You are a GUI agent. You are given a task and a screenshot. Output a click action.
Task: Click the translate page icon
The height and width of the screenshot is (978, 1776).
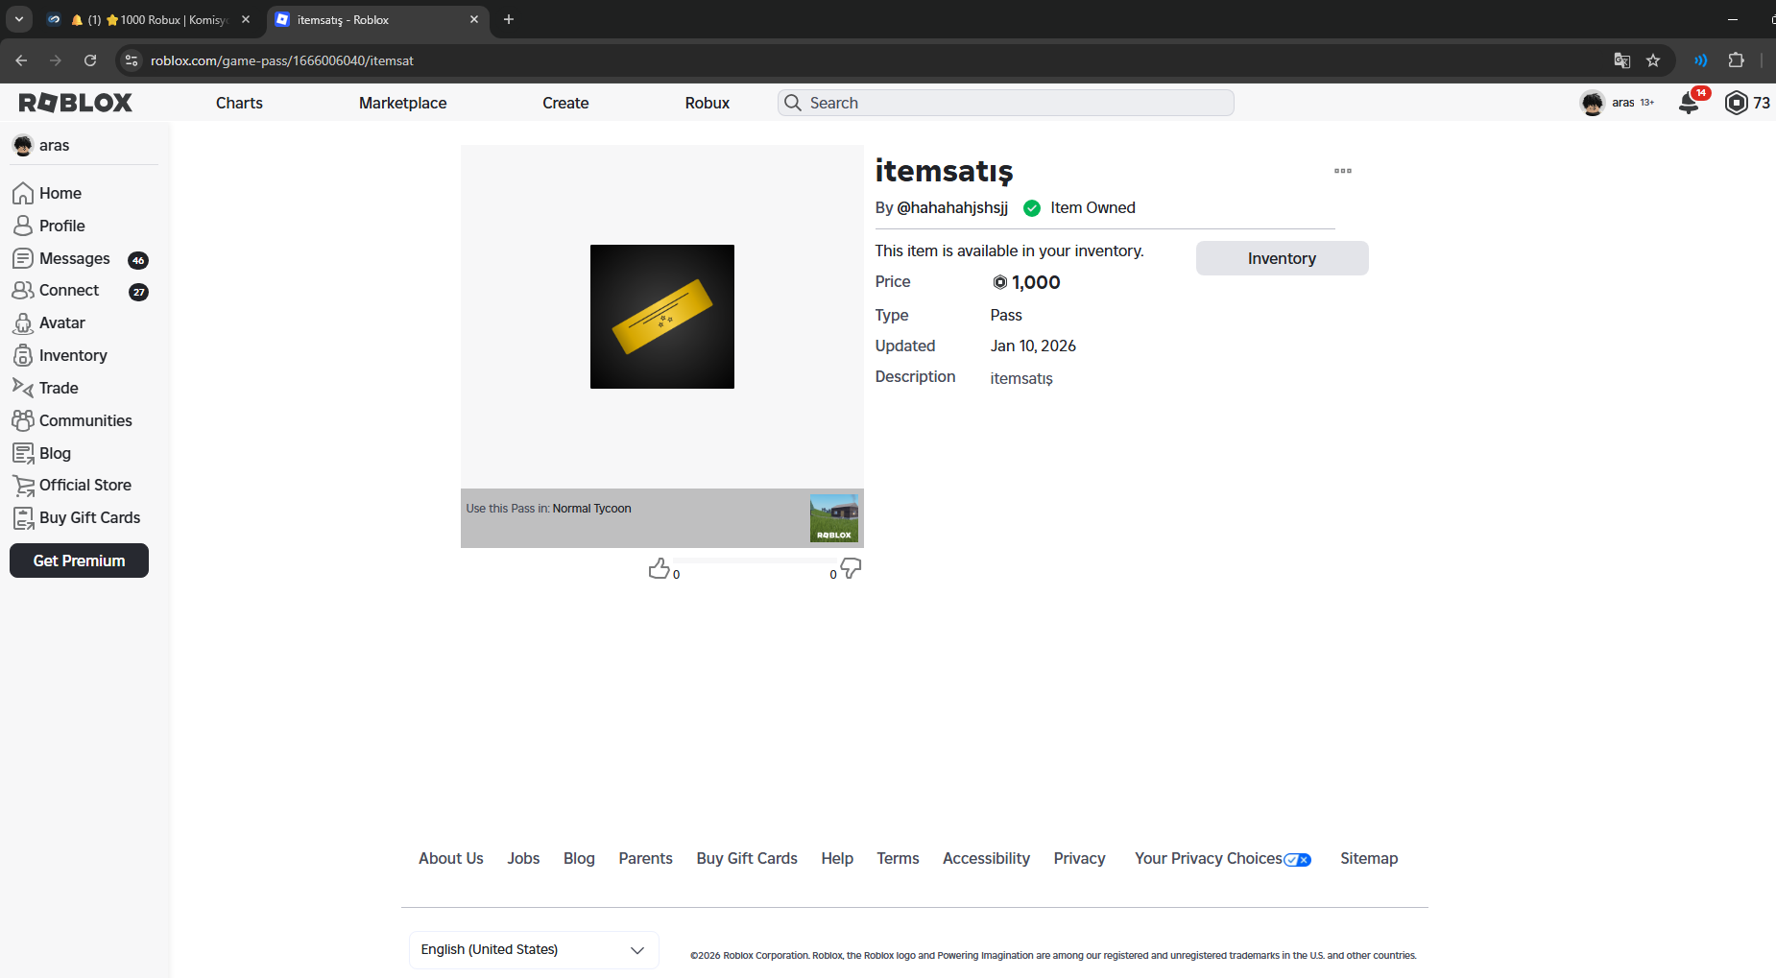pyautogui.click(x=1622, y=60)
